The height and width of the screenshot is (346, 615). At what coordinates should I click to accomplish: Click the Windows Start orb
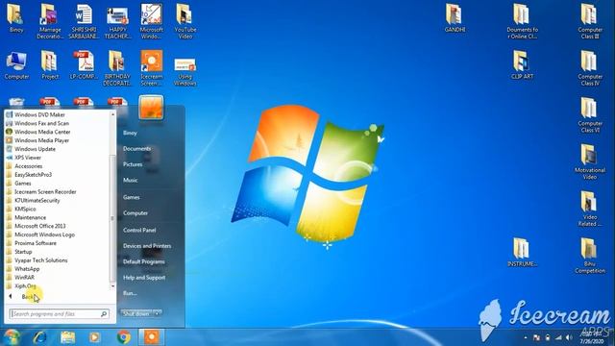click(12, 337)
